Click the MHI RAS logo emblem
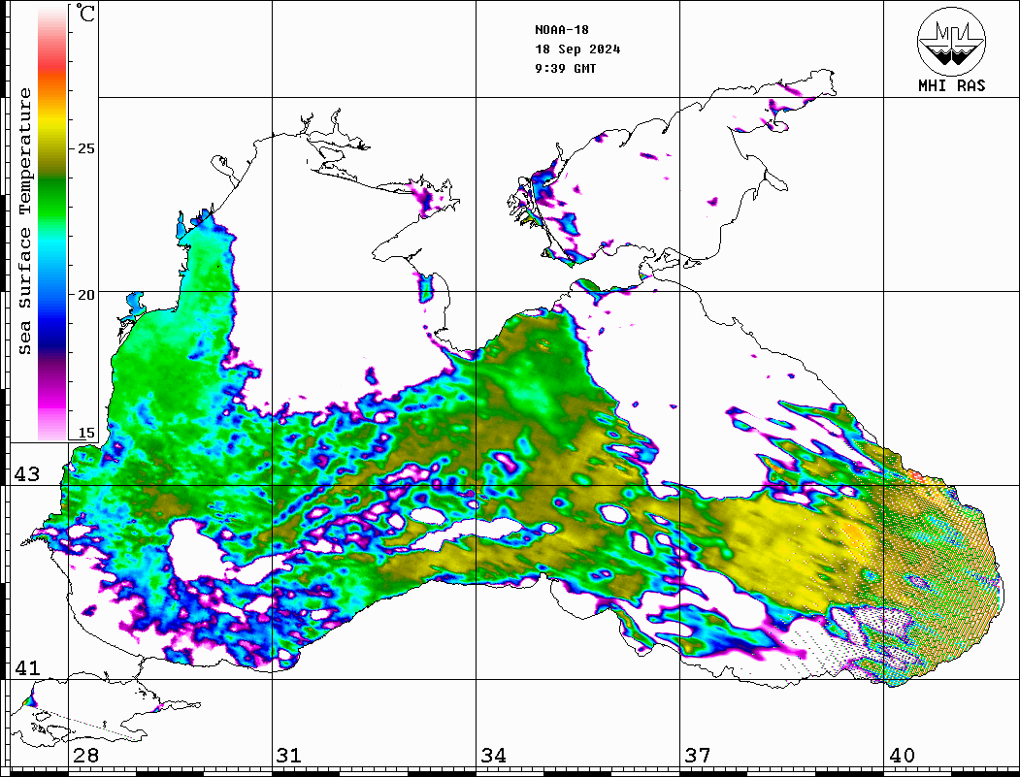Viewport: 1020px width, 777px height. pyautogui.click(x=951, y=41)
